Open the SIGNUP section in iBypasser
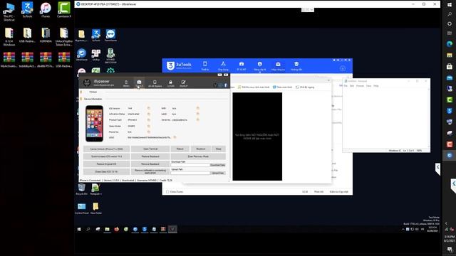456x256 pixels. tap(184, 84)
